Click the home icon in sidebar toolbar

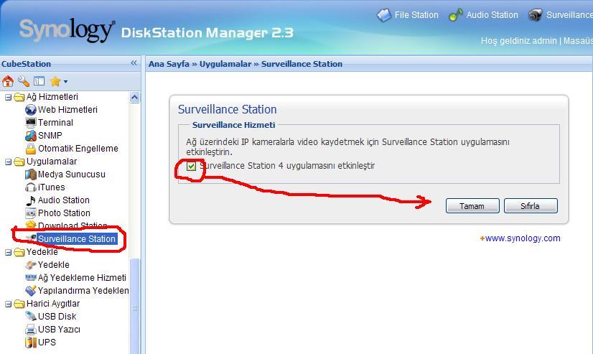[8, 81]
